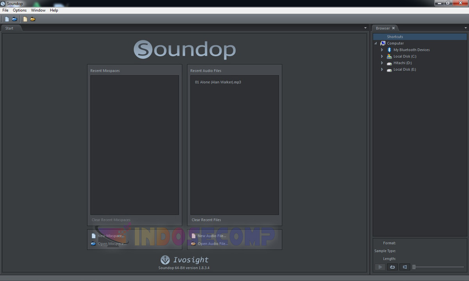The width and height of the screenshot is (469, 281).
Task: Select the Soundop icon in the title bar
Action: [x=3, y=3]
